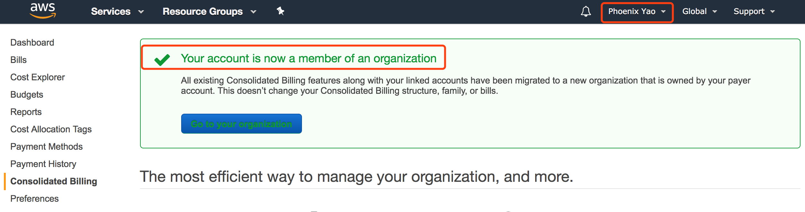The width and height of the screenshot is (805, 212).
Task: Open the Support dropdown menu
Action: click(754, 12)
